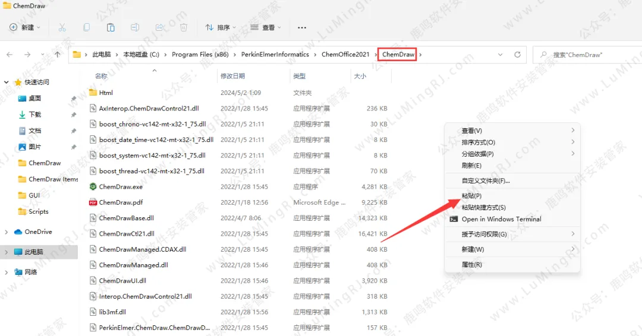
Task: Open the 查看 (View) toolbar dropdown
Action: coord(265,27)
